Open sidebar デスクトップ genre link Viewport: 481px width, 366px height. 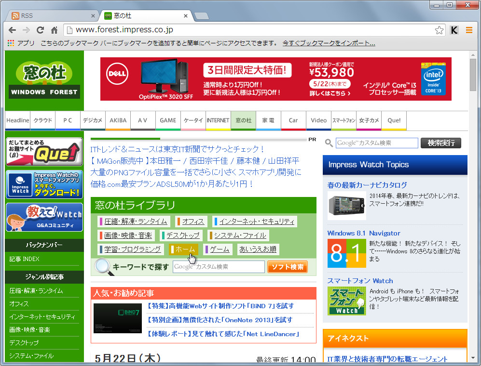click(x=24, y=343)
